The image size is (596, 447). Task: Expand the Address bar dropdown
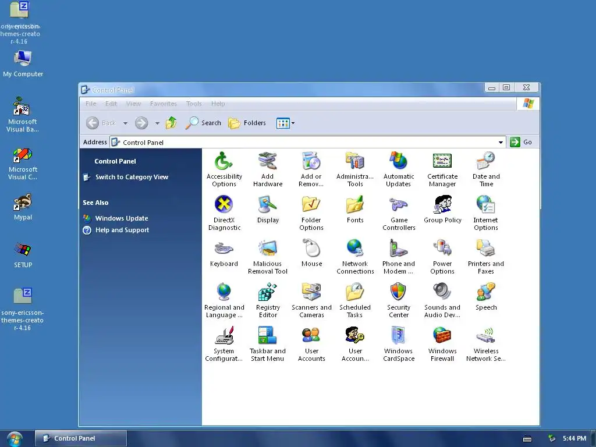501,142
